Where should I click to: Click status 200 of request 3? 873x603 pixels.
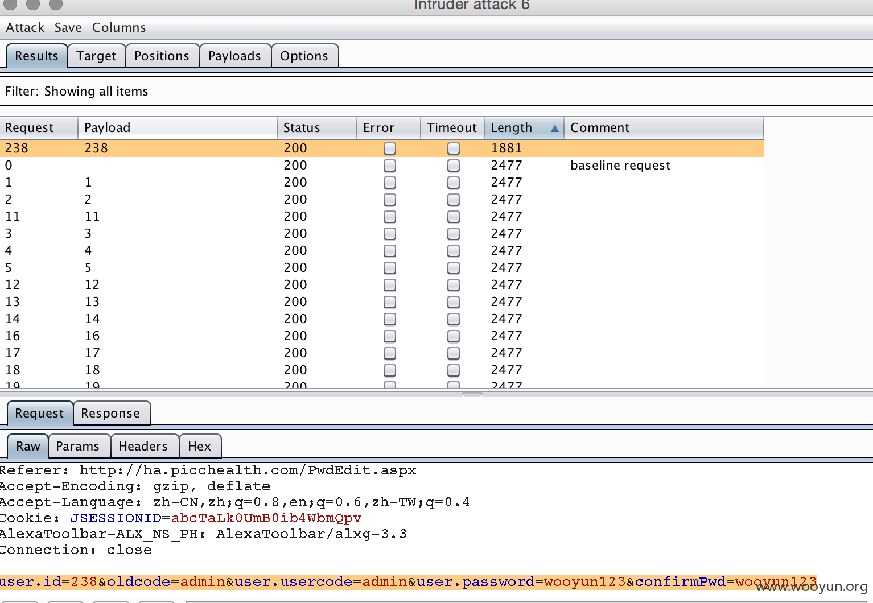pyautogui.click(x=295, y=233)
